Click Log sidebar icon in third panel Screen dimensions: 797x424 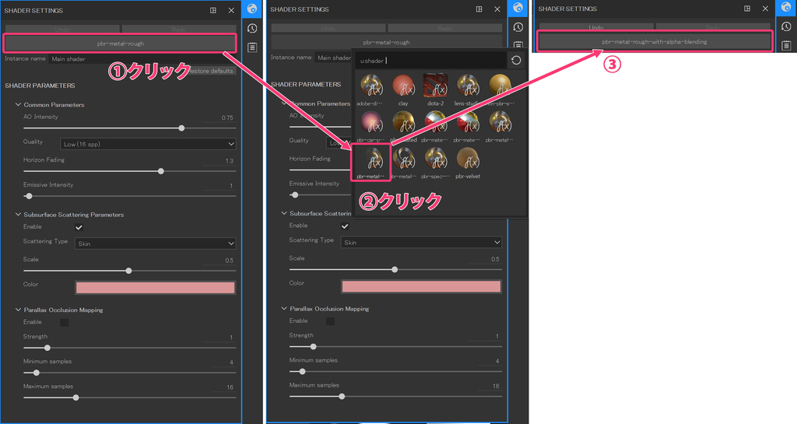coord(786,46)
